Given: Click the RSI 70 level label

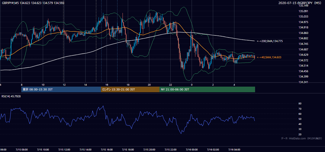Looking at the screenshot, I should (x=300, y=109).
